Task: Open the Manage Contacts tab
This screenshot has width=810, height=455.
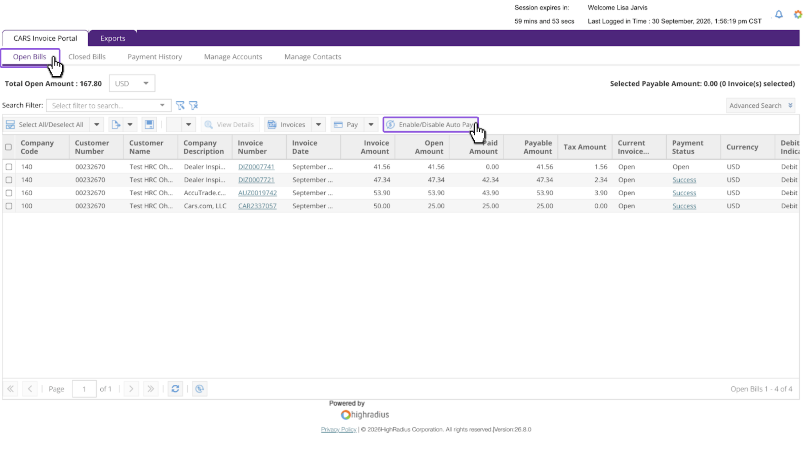Action: point(313,57)
